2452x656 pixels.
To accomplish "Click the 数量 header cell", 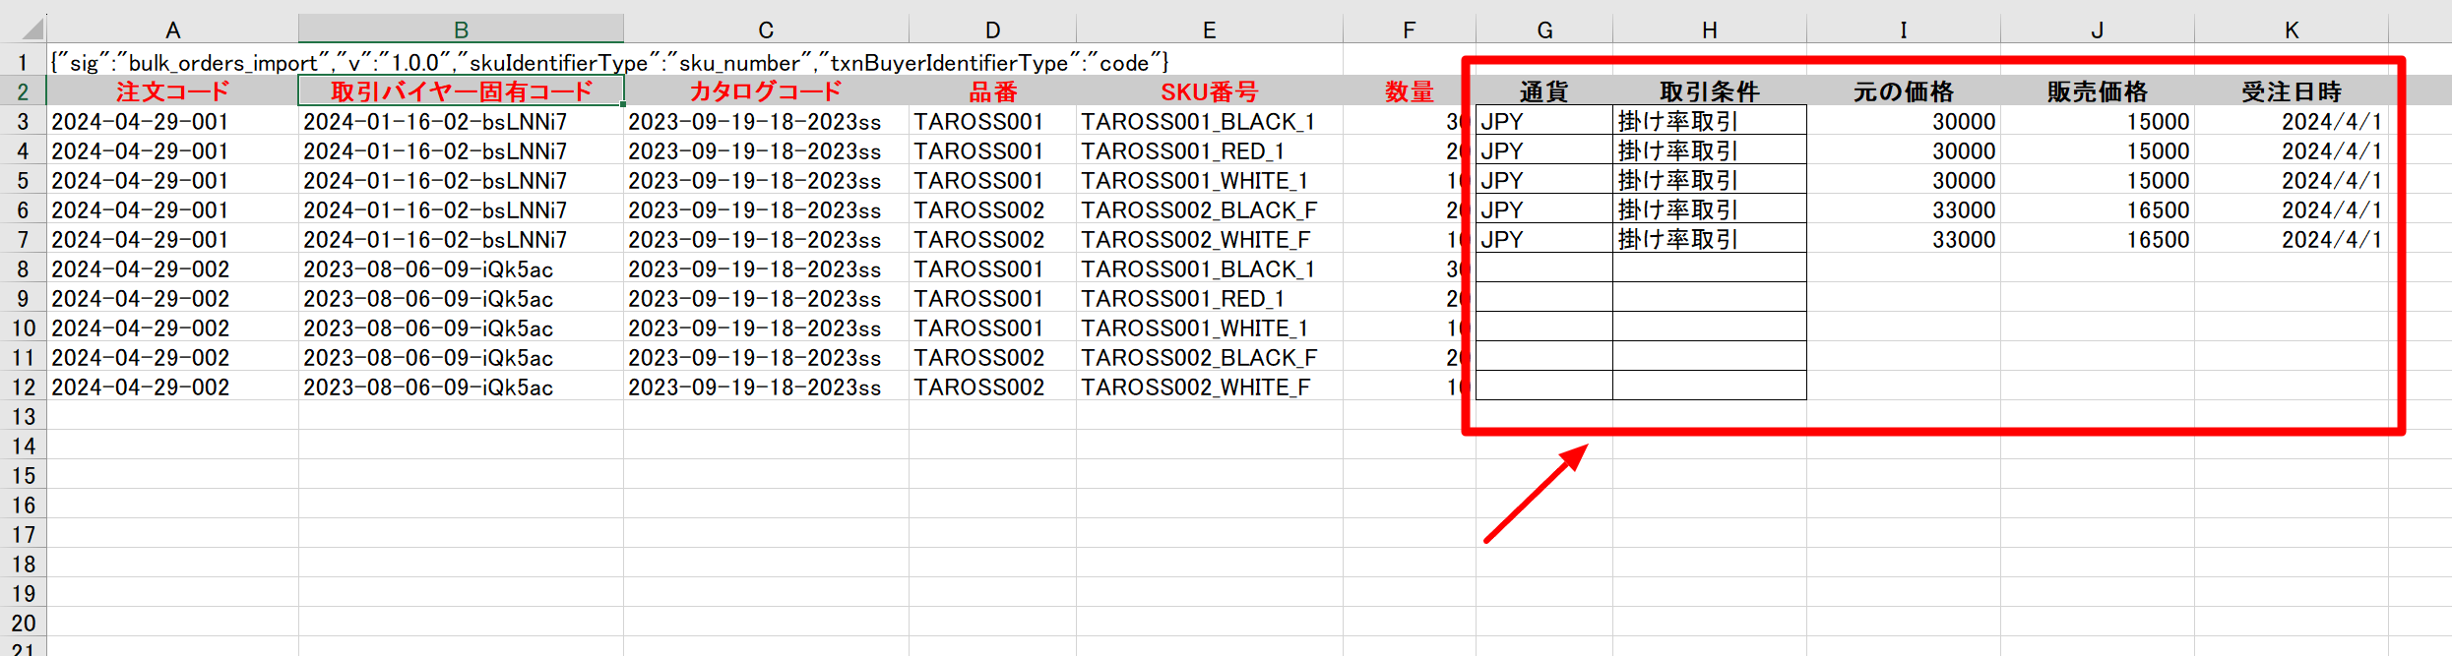I will click(1409, 91).
